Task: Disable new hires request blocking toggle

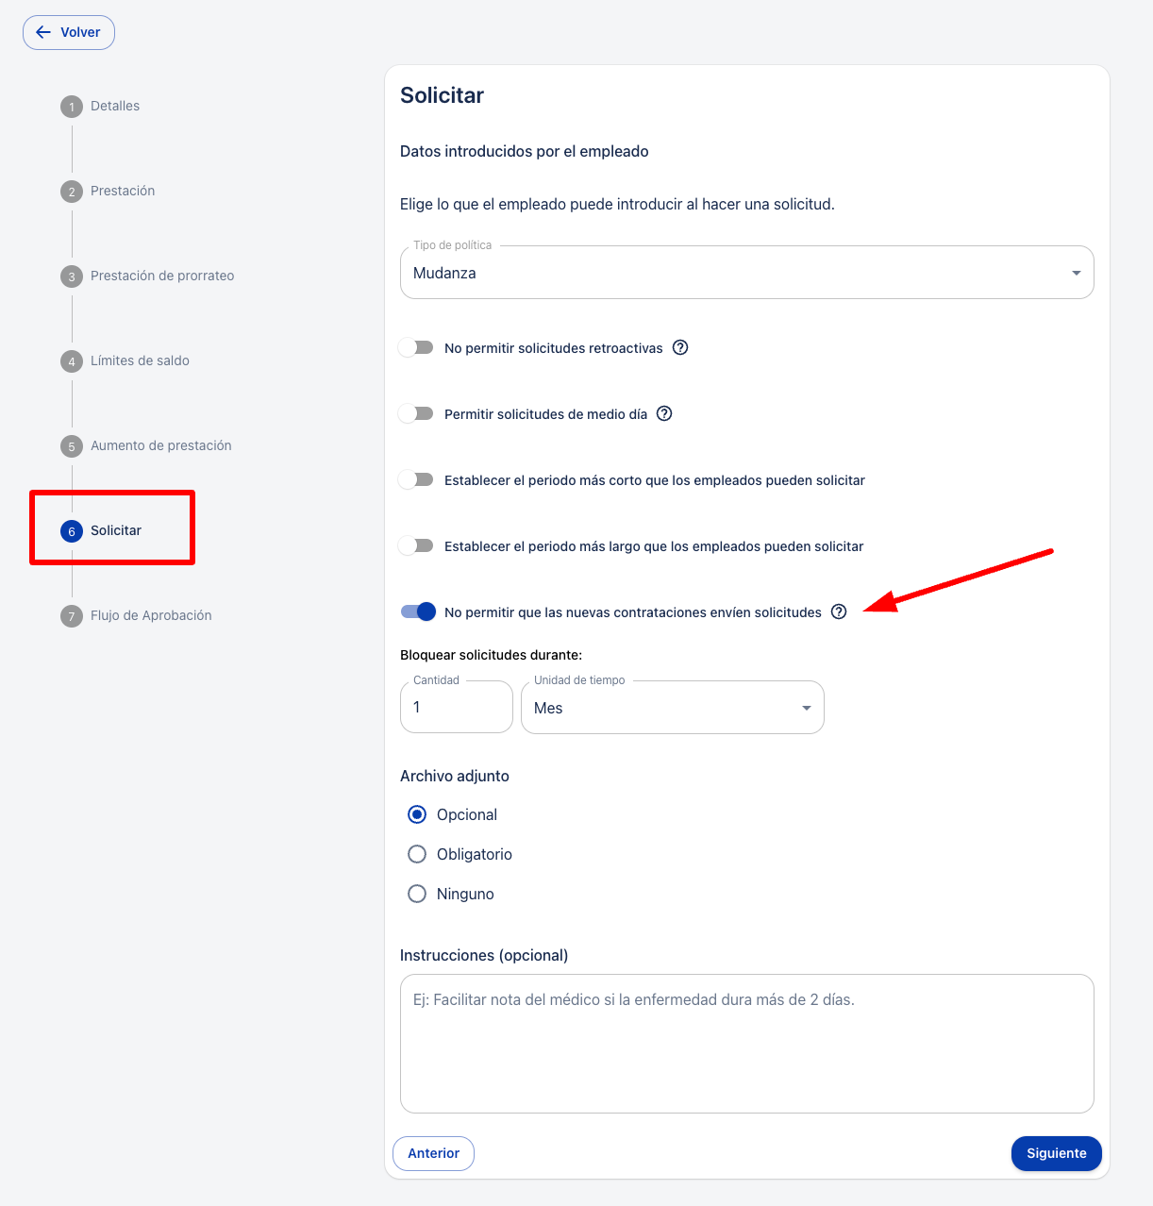Action: (x=418, y=611)
